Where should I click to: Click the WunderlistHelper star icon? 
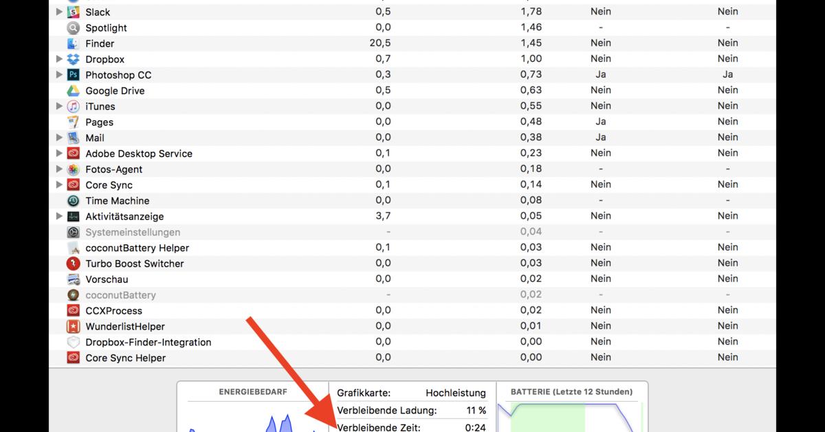[x=73, y=327]
